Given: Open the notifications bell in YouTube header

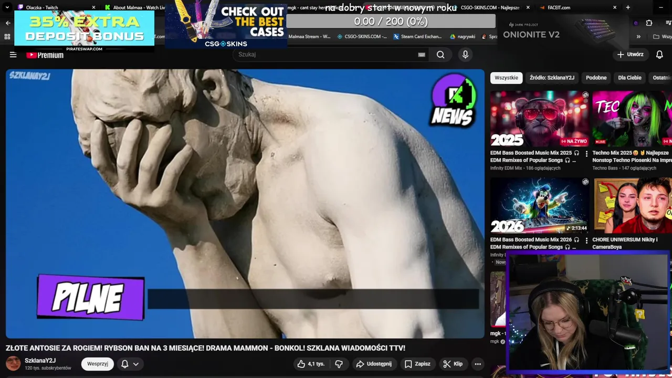Looking at the screenshot, I should coord(659,55).
